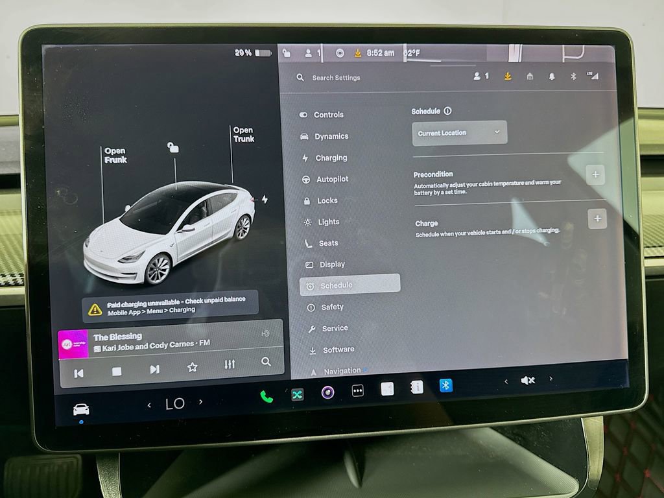664x498 pixels.
Task: Tap the charge port lightning bolt icon
Action: click(x=265, y=199)
